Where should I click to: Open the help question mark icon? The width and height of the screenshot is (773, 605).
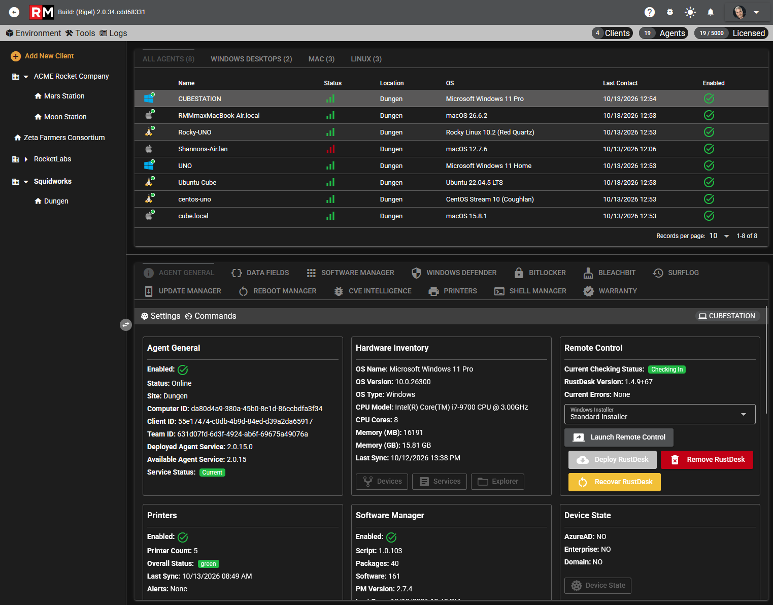650,12
